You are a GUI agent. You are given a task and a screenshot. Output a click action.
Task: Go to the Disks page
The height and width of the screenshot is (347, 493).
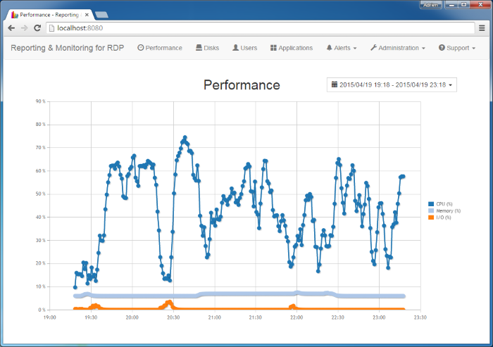(207, 48)
